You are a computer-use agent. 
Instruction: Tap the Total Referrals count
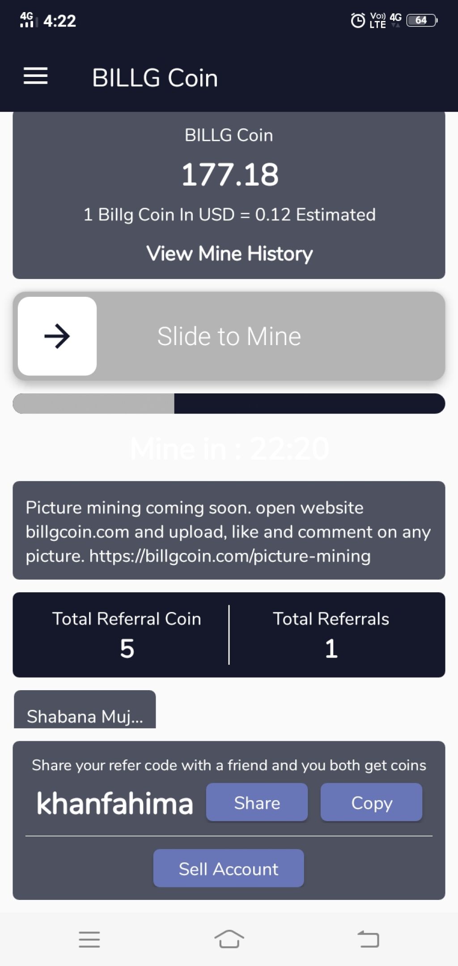point(331,649)
